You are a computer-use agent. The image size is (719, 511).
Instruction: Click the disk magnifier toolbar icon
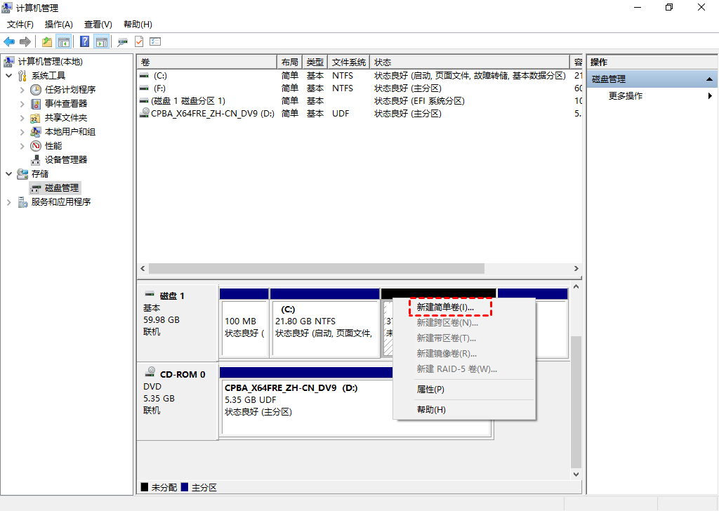(x=122, y=41)
